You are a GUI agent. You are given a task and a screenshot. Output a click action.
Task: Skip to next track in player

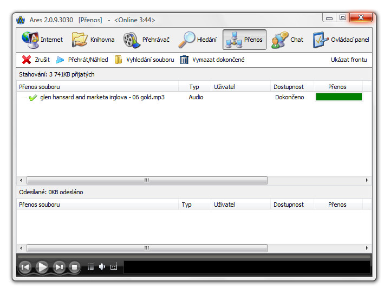[x=59, y=267]
